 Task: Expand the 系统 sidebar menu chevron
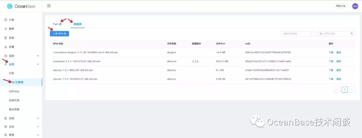[x=38, y=127]
